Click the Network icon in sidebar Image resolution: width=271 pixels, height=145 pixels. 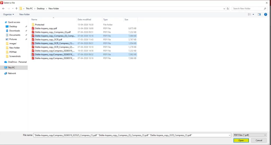tap(6, 73)
